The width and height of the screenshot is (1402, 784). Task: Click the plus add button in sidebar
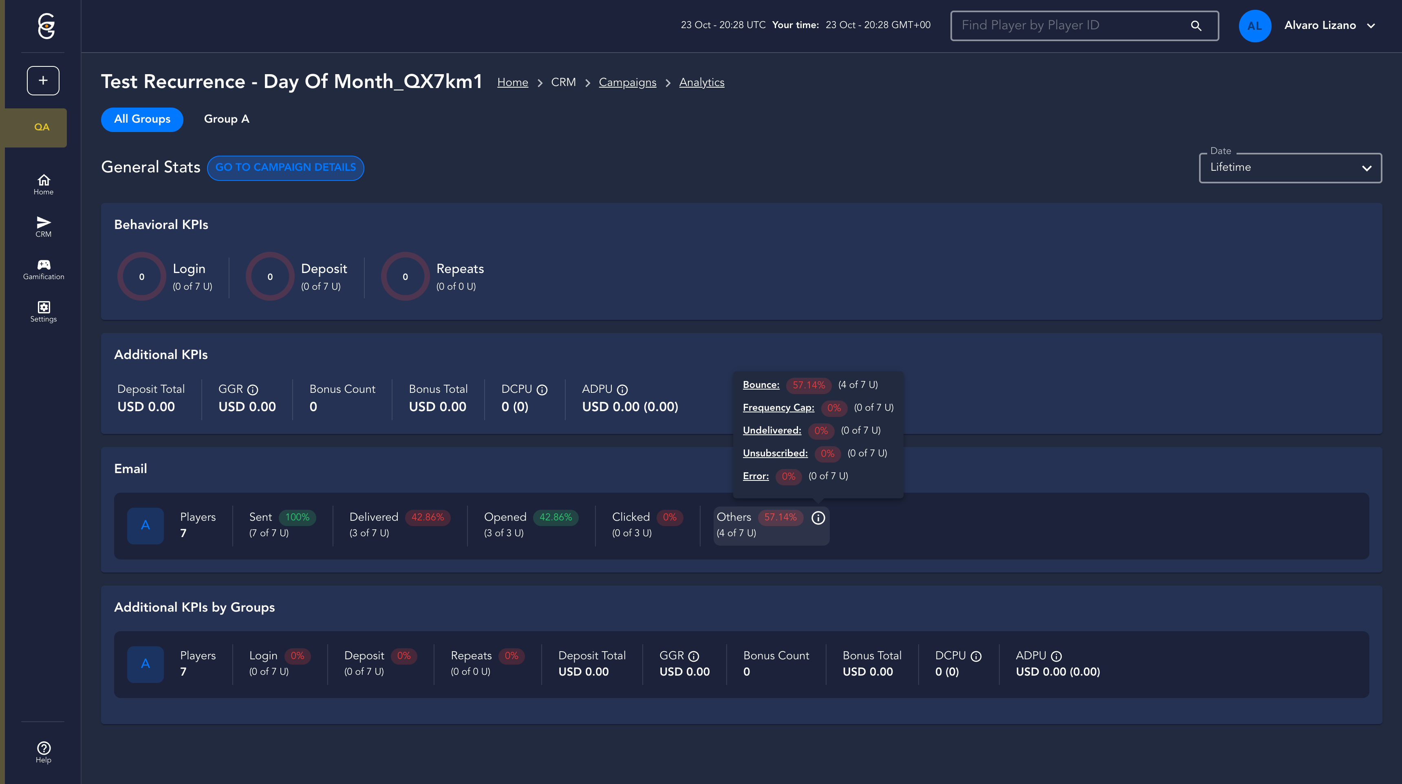coord(43,81)
